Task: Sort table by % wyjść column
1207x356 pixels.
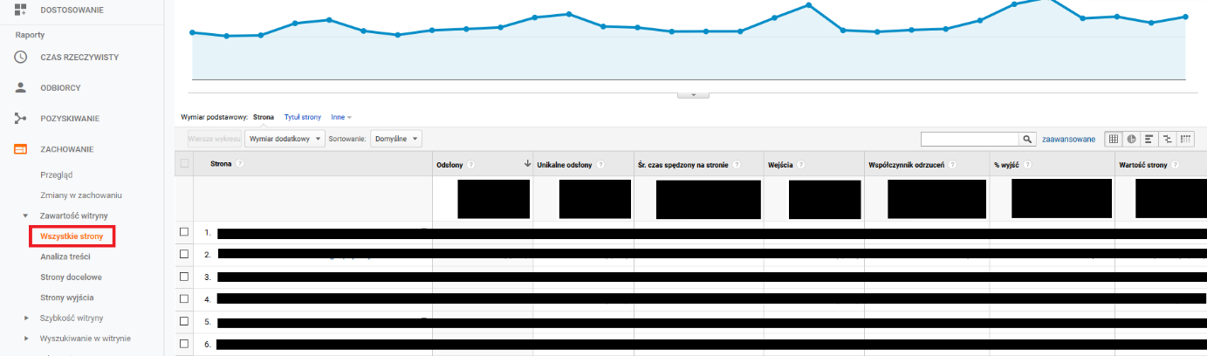Action: [x=1007, y=164]
